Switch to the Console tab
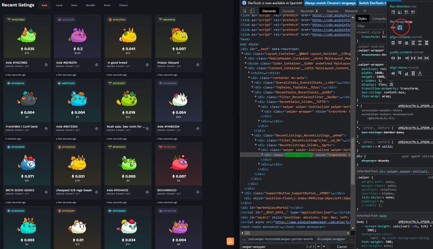The width and height of the screenshot is (433, 249). point(288,11)
